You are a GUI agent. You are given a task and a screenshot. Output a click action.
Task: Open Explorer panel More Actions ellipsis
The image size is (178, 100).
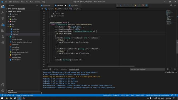(x=37, y=6)
